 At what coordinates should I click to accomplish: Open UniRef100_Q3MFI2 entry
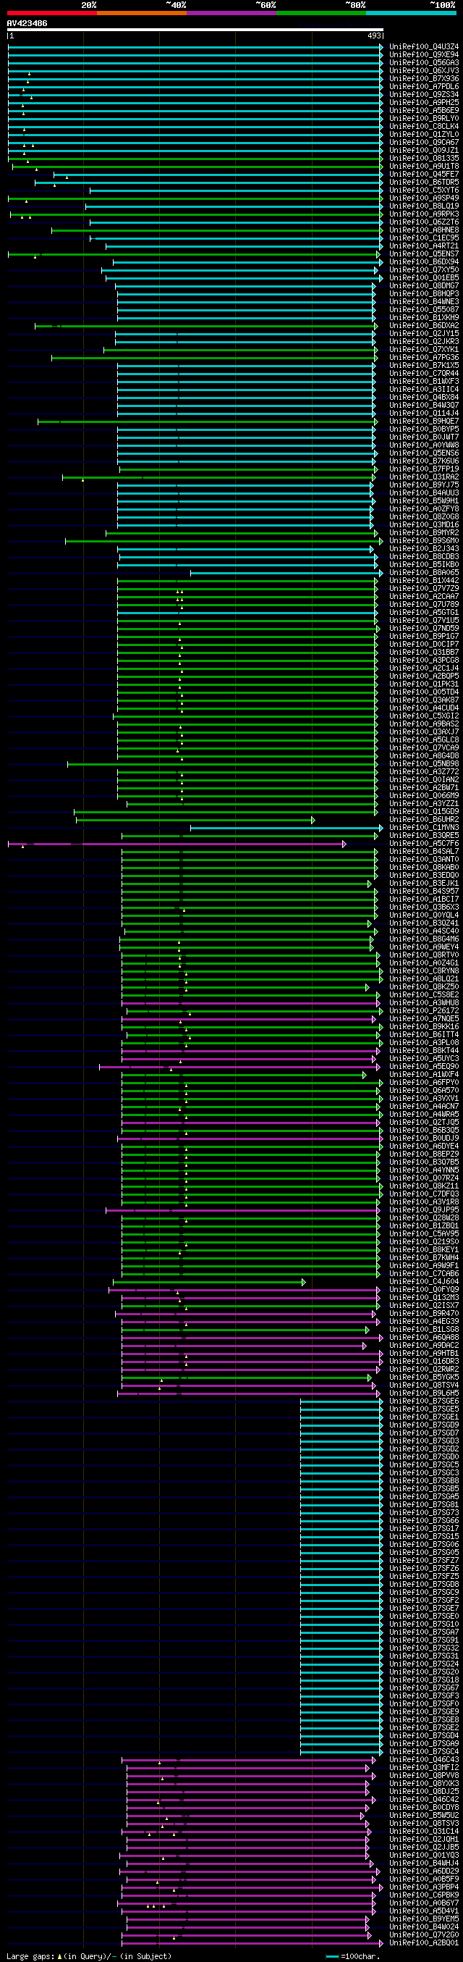click(x=423, y=1768)
